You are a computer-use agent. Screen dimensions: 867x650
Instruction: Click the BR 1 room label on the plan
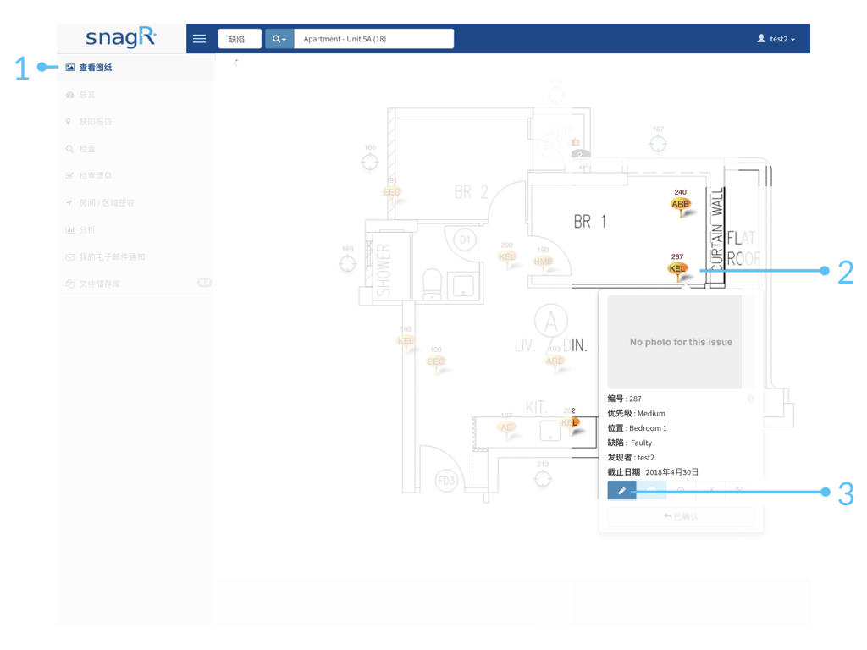(590, 222)
